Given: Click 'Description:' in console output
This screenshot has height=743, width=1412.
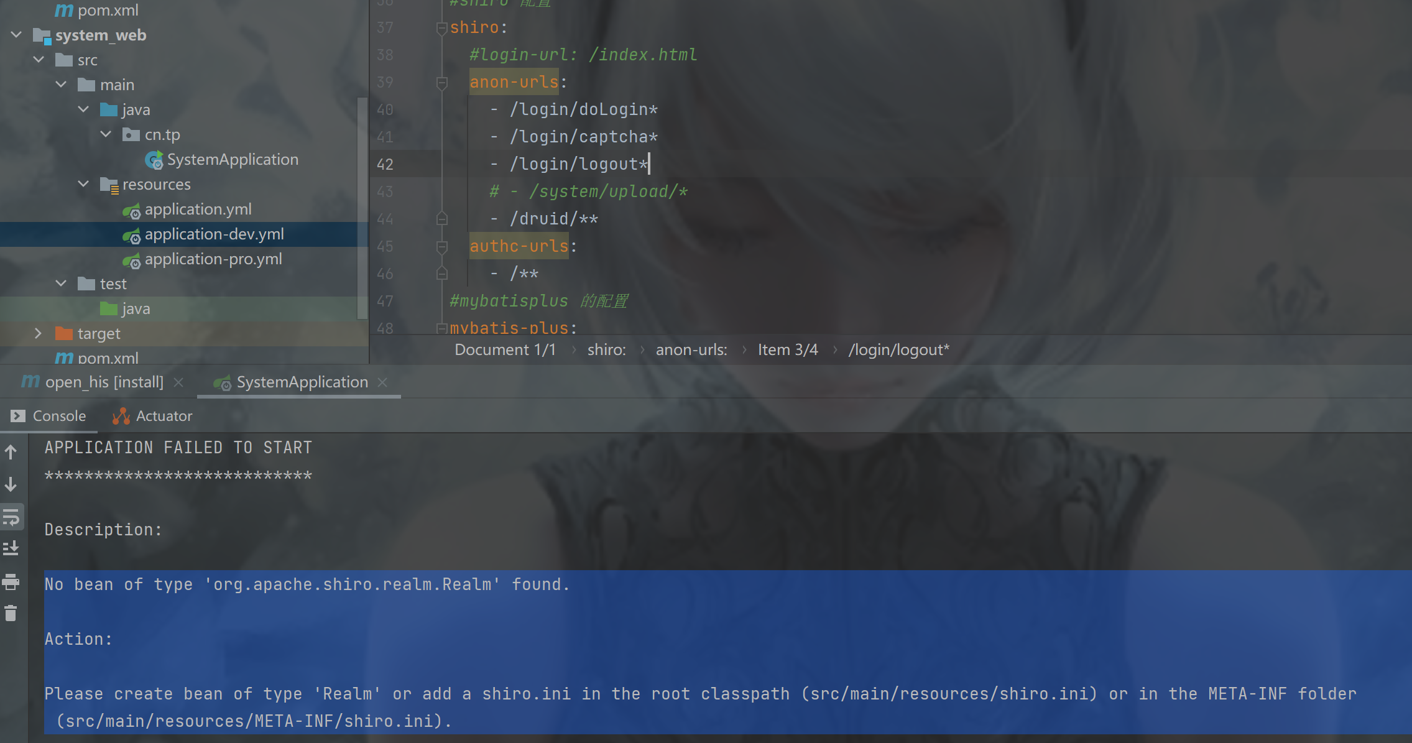Looking at the screenshot, I should [103, 530].
